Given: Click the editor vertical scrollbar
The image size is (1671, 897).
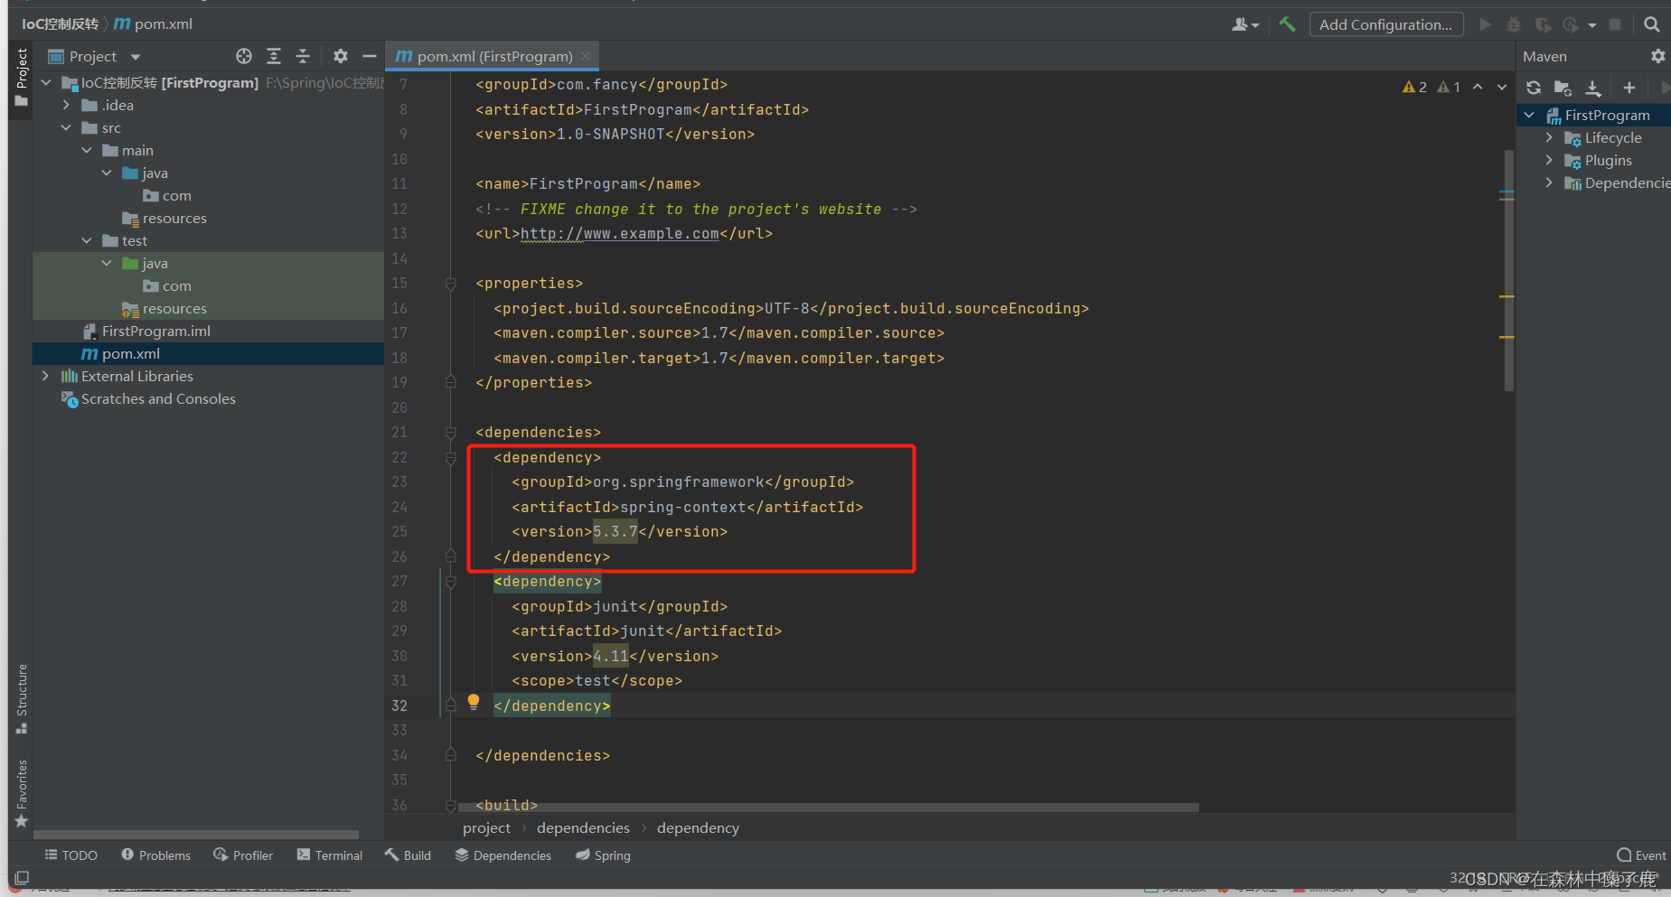Looking at the screenshot, I should coord(1508,271).
